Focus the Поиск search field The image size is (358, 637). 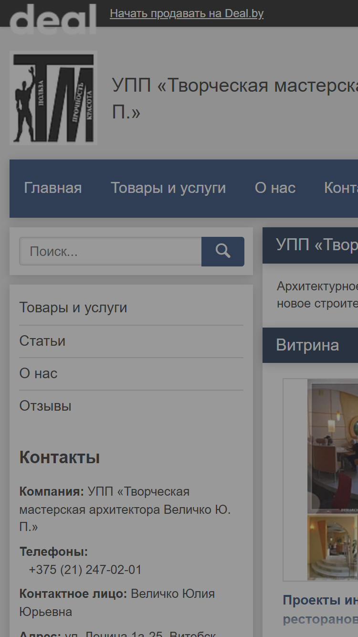[110, 252]
